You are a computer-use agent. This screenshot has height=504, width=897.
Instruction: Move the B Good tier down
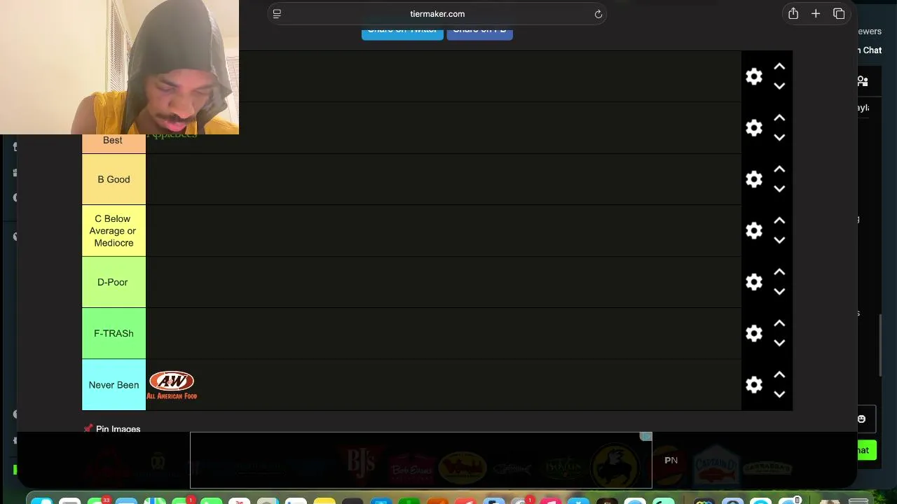(x=779, y=189)
